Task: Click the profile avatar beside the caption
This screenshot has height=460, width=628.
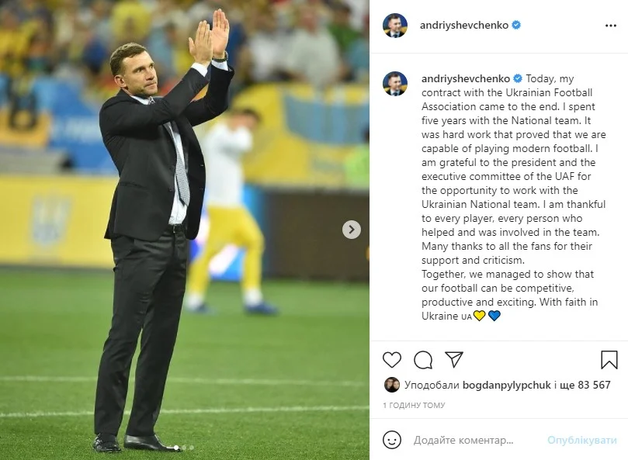Action: [395, 84]
